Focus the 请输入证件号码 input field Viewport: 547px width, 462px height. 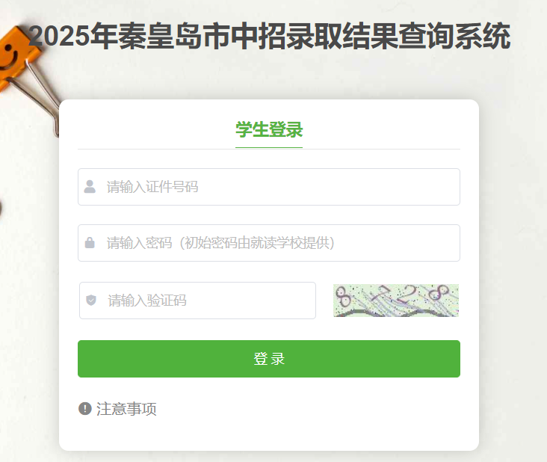268,187
